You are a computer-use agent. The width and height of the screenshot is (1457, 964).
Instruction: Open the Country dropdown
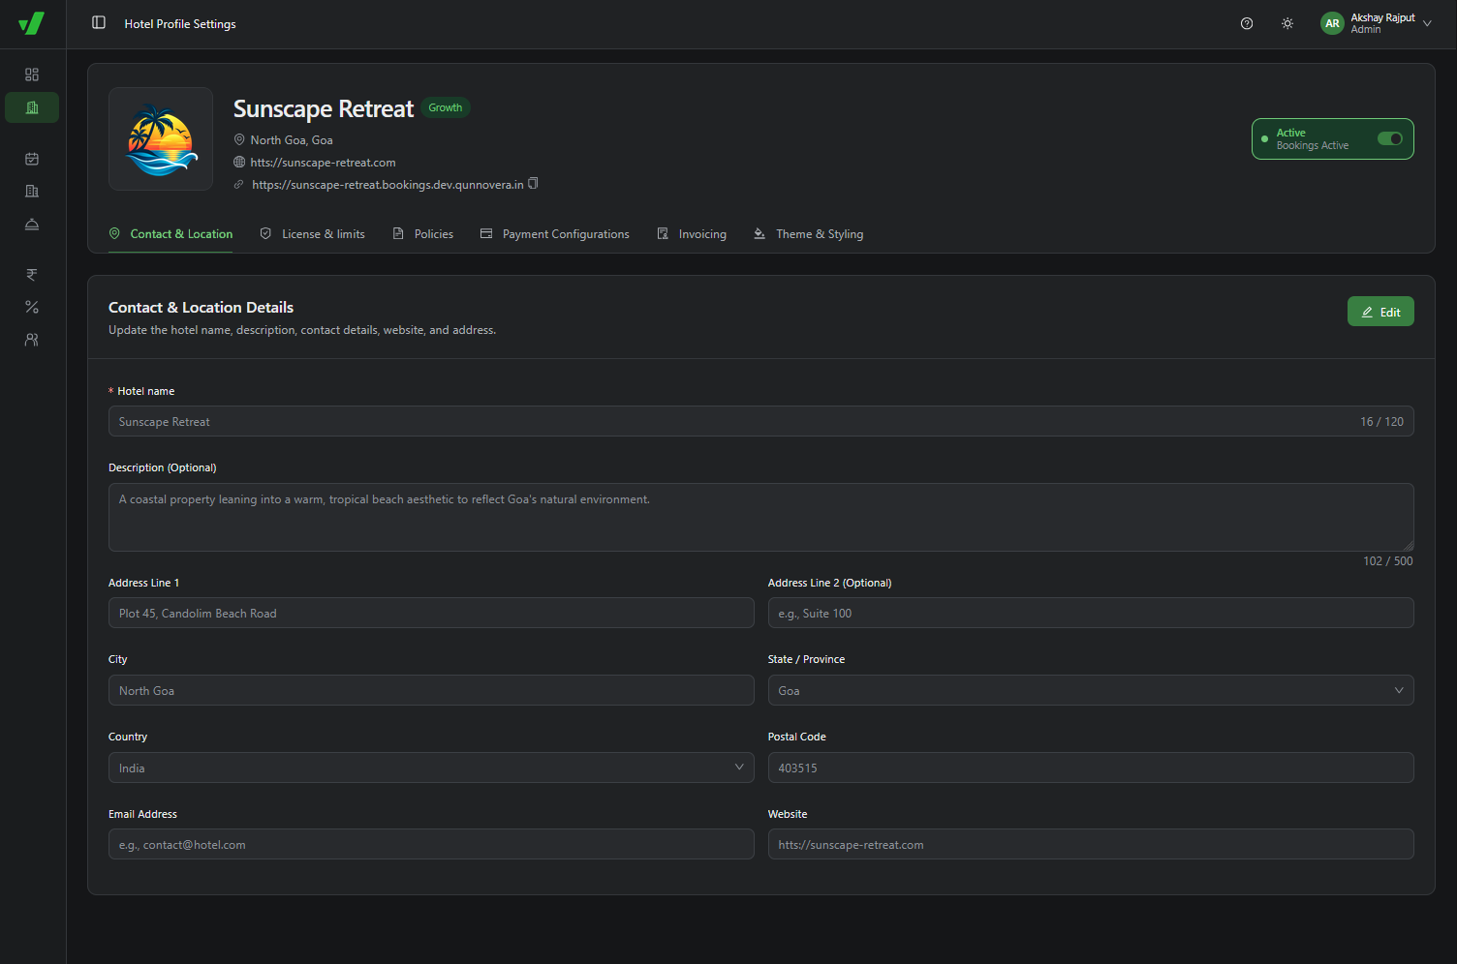coord(431,768)
